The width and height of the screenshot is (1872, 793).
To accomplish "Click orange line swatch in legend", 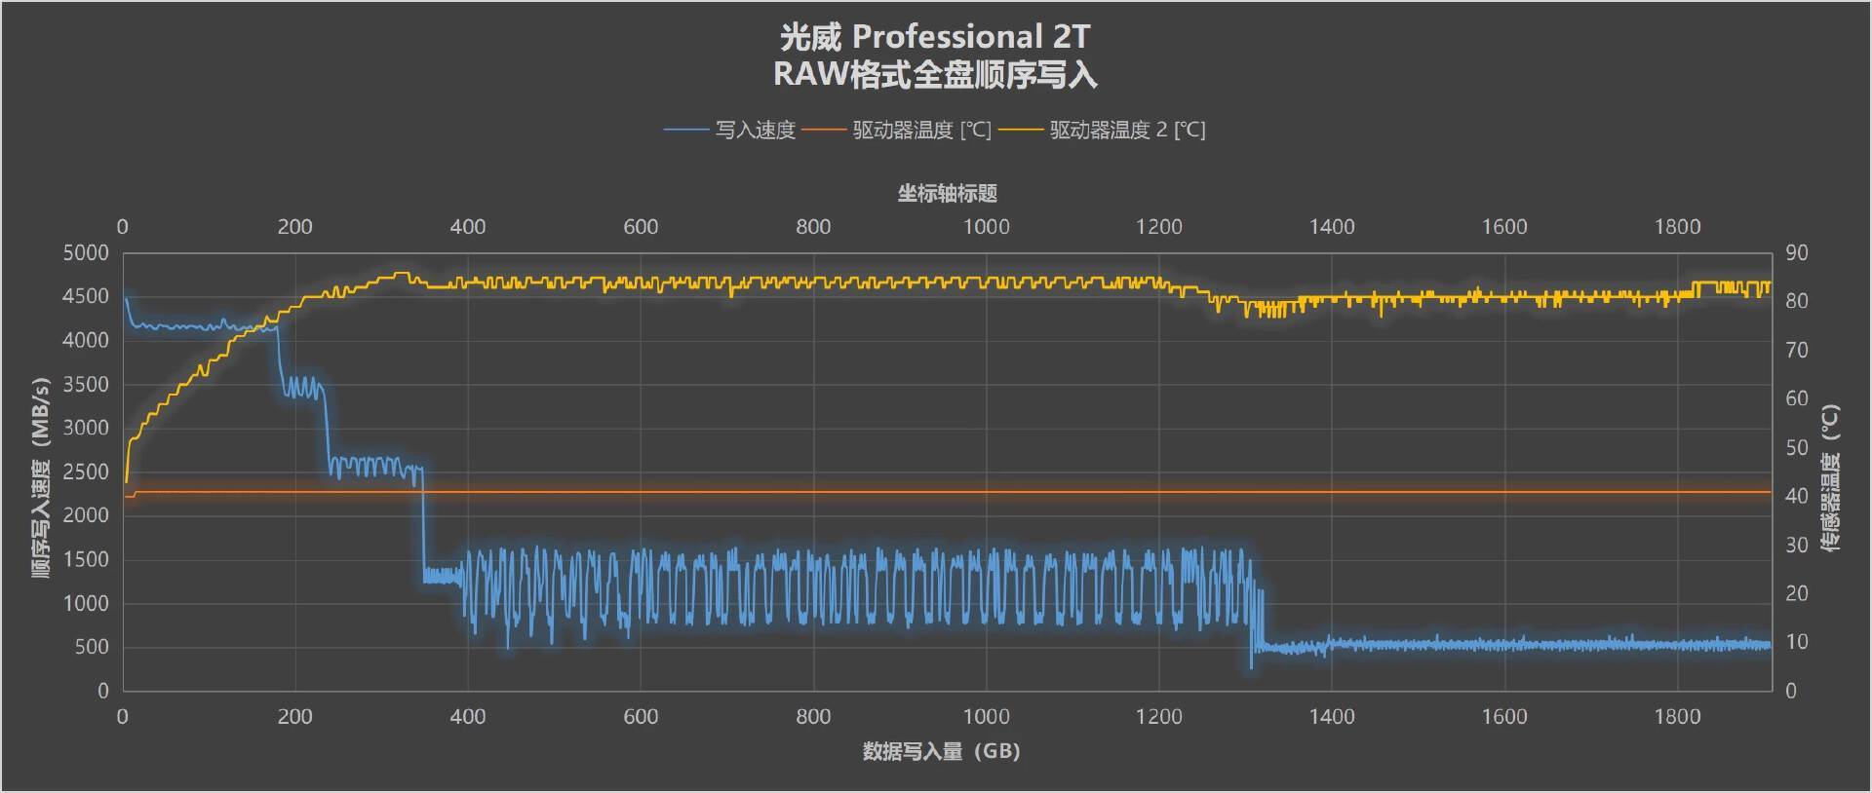I will coord(824,131).
